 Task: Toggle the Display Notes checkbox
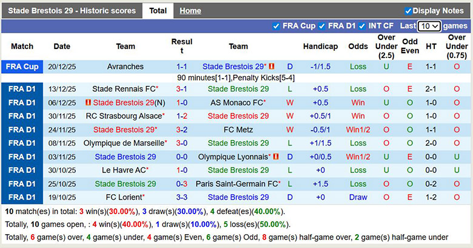pyautogui.click(x=408, y=11)
